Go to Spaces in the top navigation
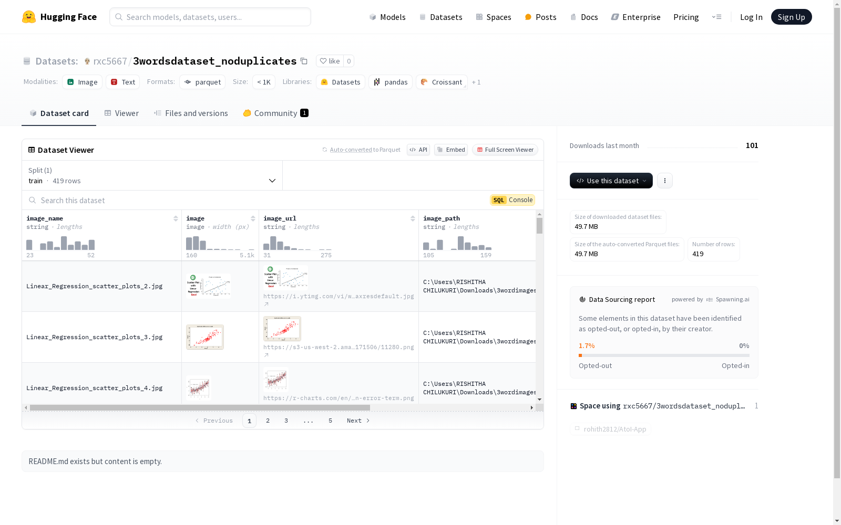This screenshot has width=841, height=525. coord(493,17)
